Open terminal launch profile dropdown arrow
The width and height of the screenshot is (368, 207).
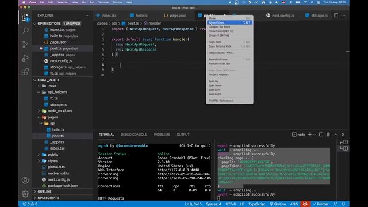315,135
